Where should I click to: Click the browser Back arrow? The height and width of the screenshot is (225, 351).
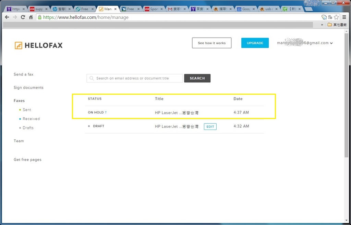[x=7, y=17]
